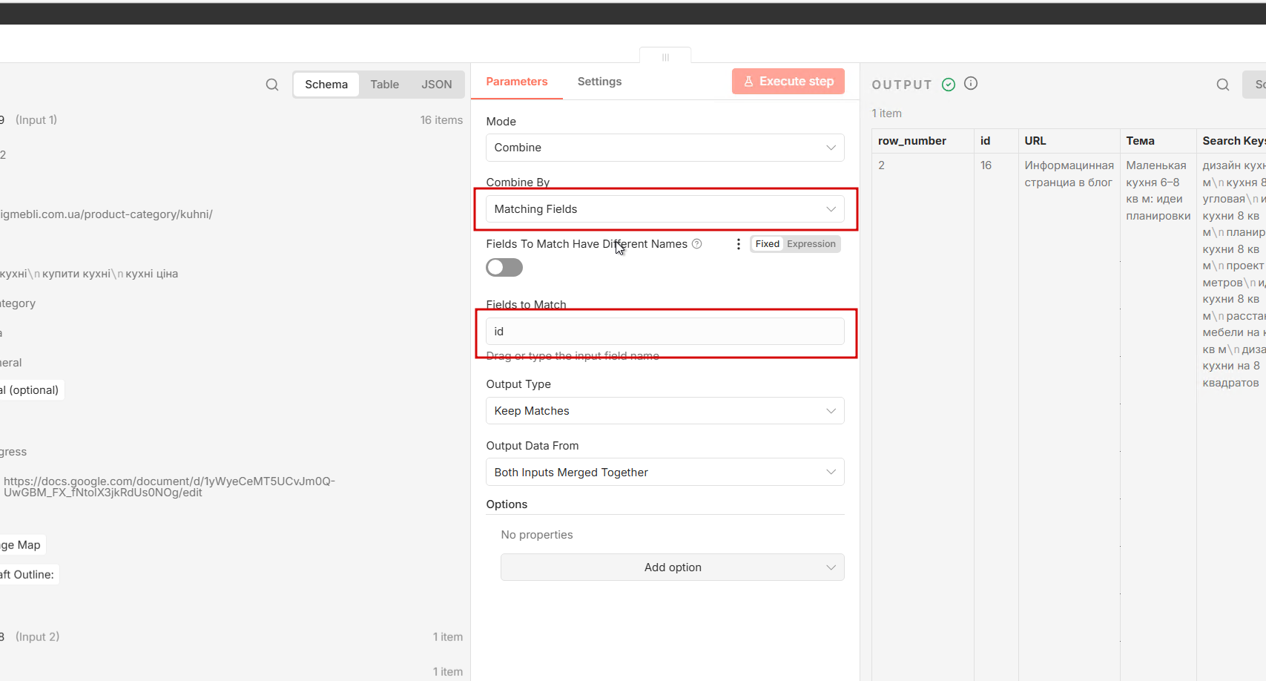Image resolution: width=1266 pixels, height=681 pixels.
Task: Click the (Input 2) label
Action: (x=37, y=637)
